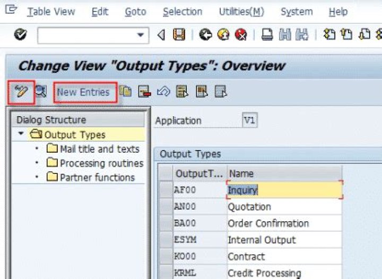The width and height of the screenshot is (382, 279).
Task: Click output type code BA00
Action: (185, 223)
